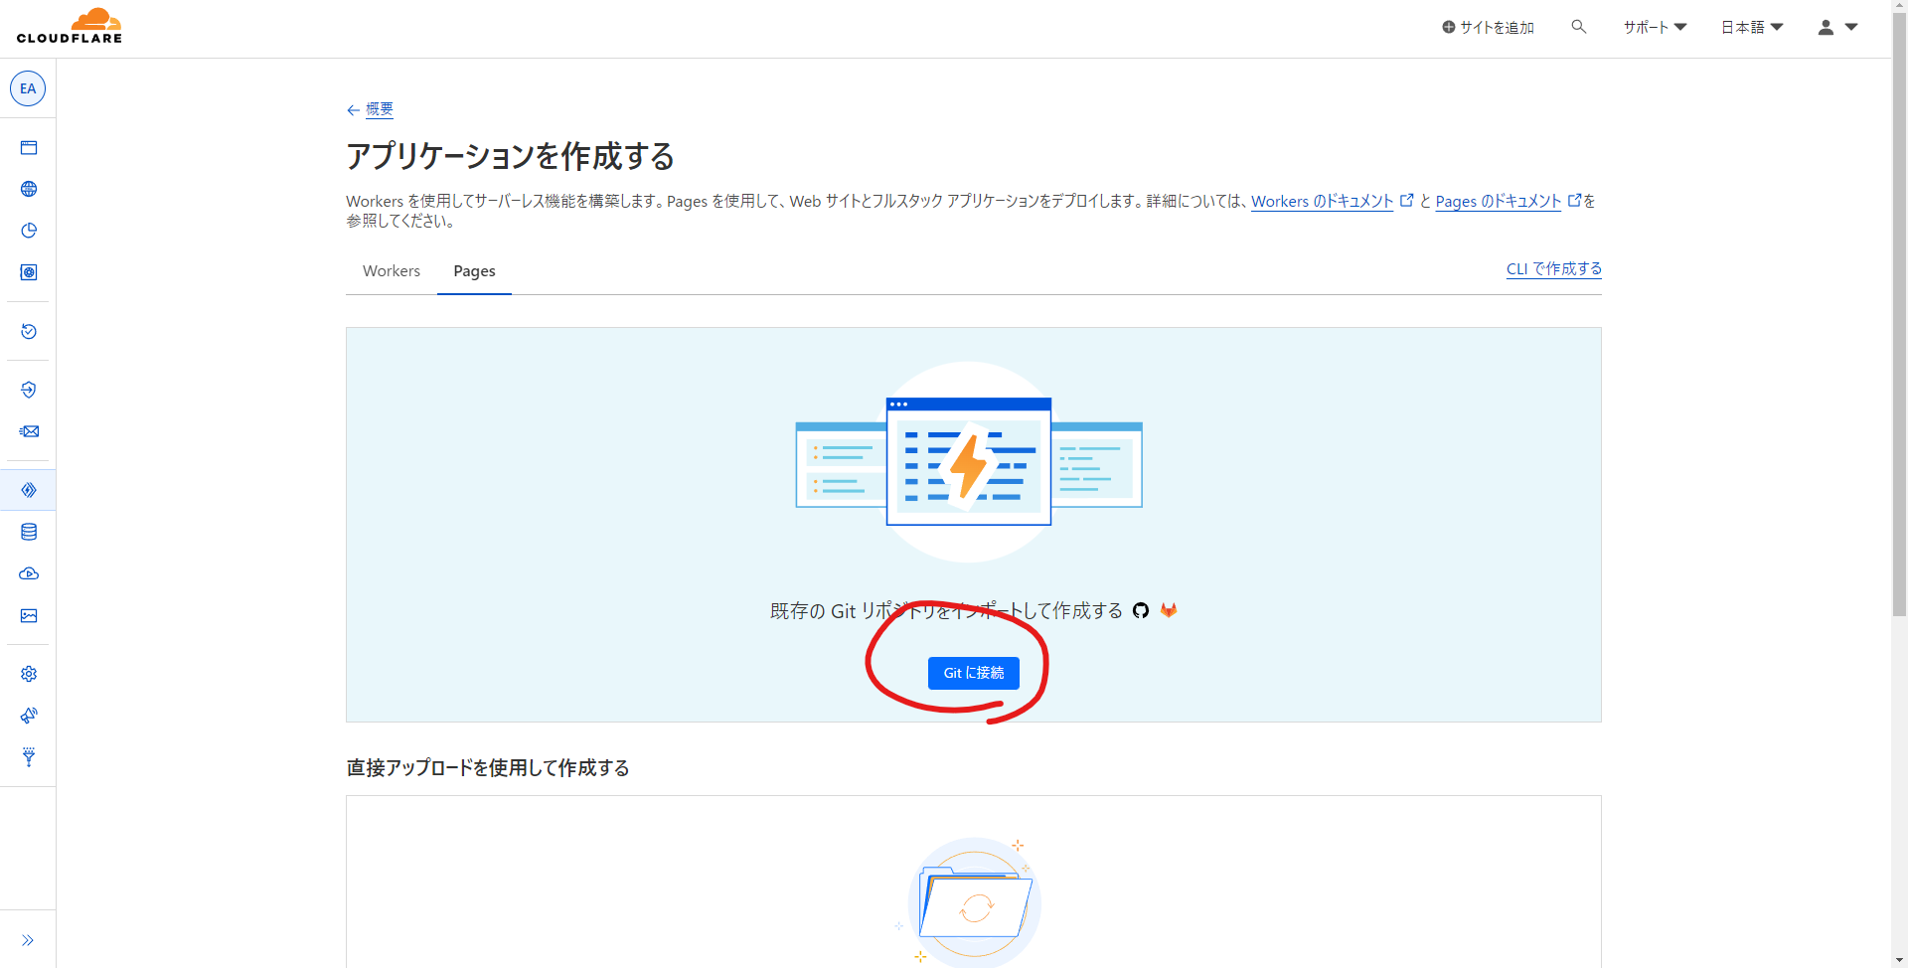Open the CLI で作成する link
1908x968 pixels.
(x=1554, y=269)
